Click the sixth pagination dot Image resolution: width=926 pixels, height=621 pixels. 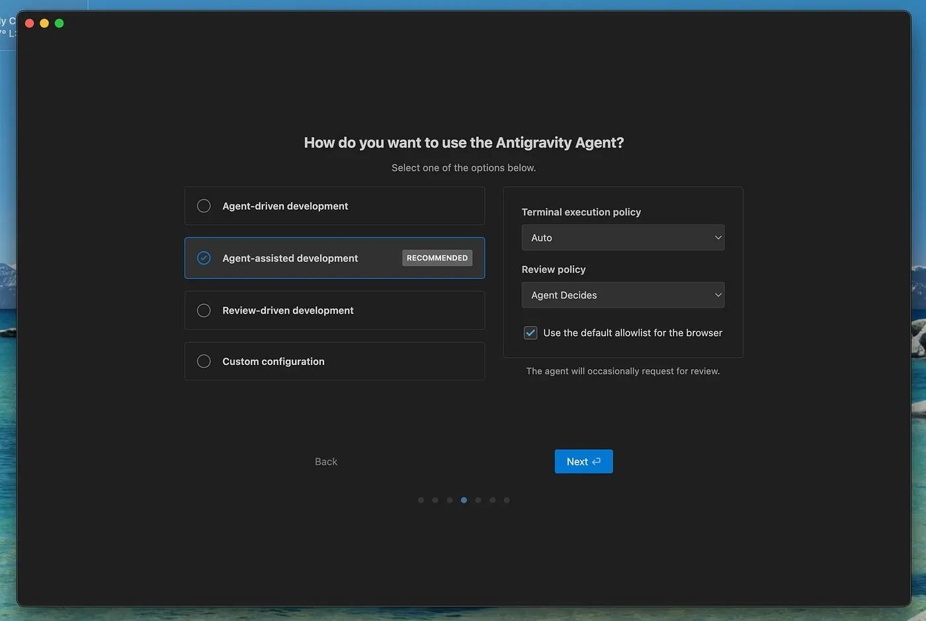(493, 500)
